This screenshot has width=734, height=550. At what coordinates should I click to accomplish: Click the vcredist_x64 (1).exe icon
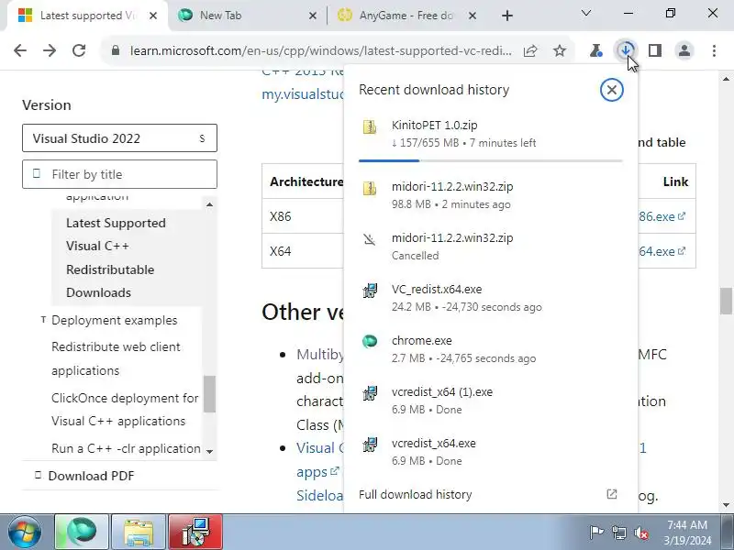370,393
